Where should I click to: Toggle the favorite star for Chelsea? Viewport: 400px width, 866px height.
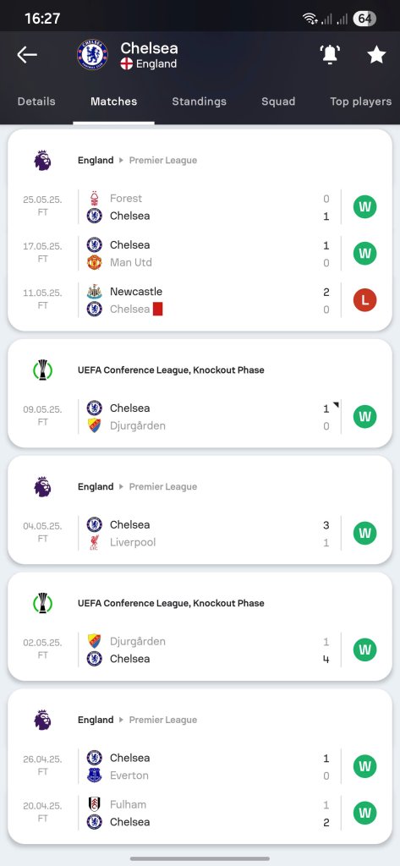(x=376, y=55)
